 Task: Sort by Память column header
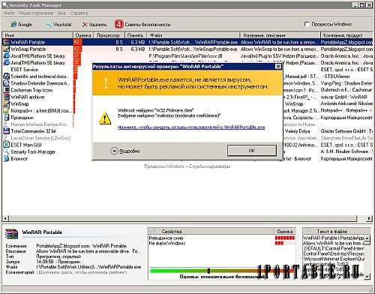135,35
